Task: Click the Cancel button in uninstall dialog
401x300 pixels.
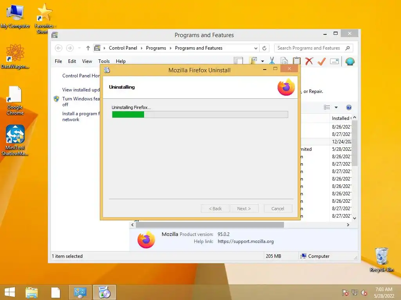Action: tap(278, 209)
